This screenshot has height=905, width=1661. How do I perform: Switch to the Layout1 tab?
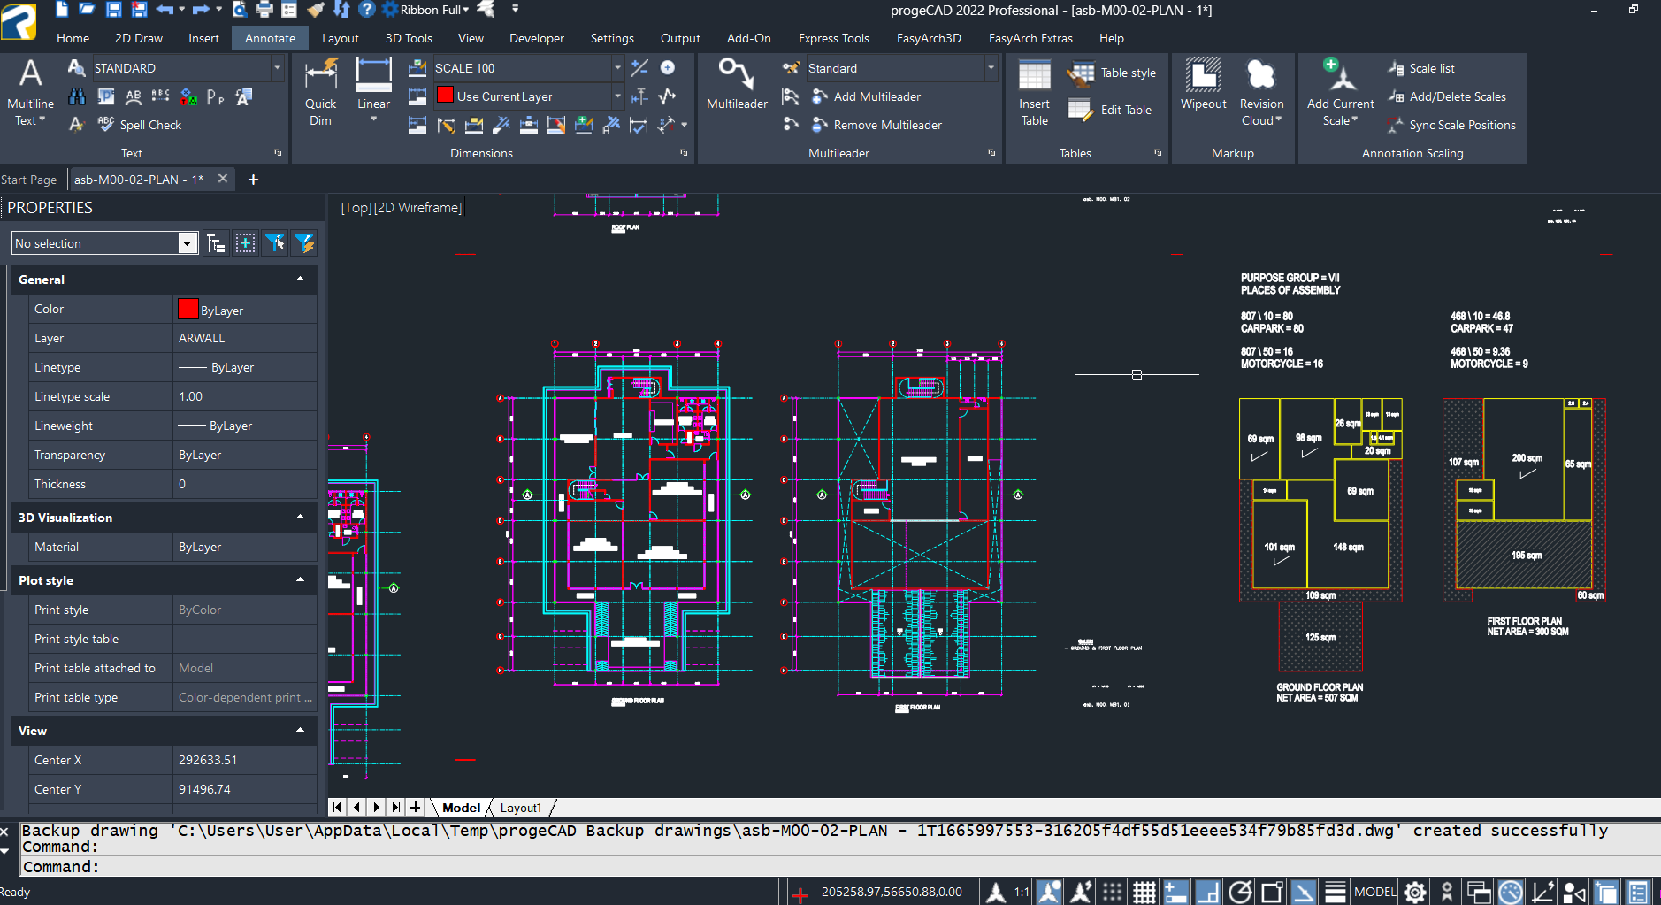[x=520, y=808]
